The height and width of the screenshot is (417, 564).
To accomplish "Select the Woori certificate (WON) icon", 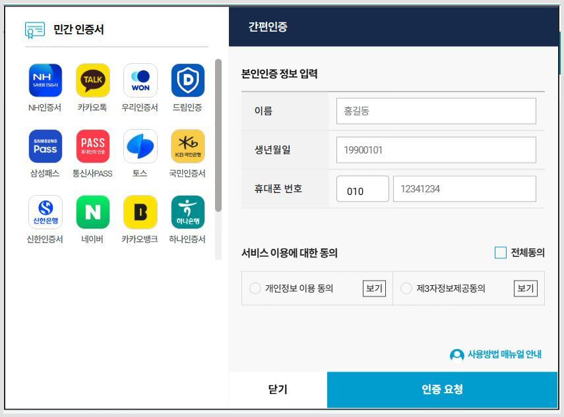I will (141, 80).
